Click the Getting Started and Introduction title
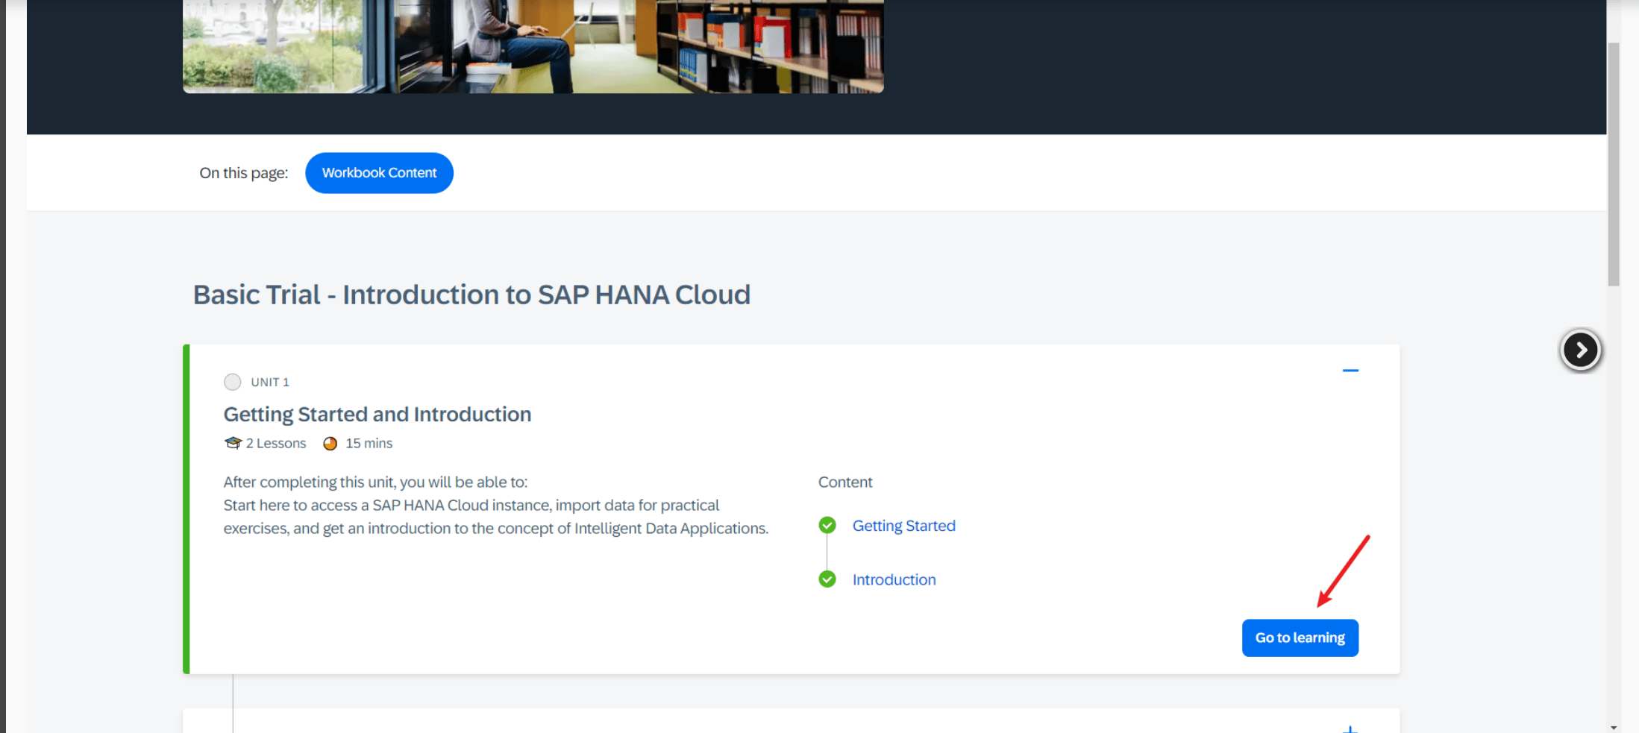The height and width of the screenshot is (733, 1639). click(377, 414)
